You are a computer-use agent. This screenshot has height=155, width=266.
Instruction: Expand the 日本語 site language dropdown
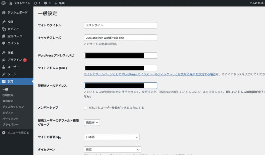(x=112, y=137)
